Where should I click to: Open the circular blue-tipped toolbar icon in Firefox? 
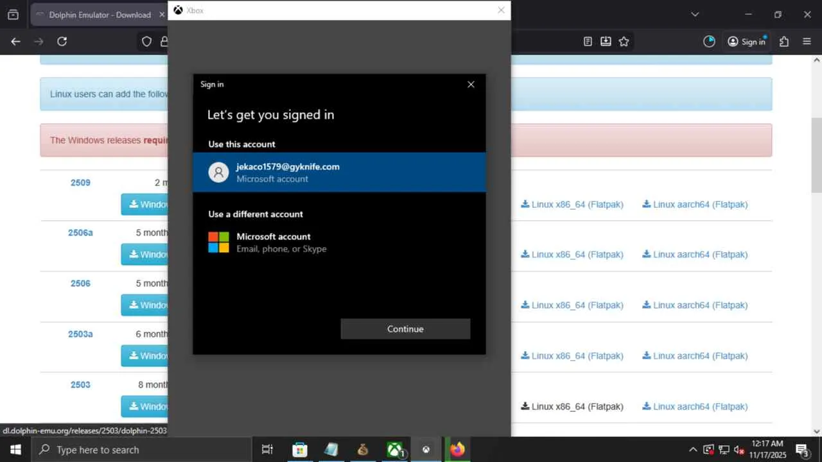pyautogui.click(x=709, y=41)
